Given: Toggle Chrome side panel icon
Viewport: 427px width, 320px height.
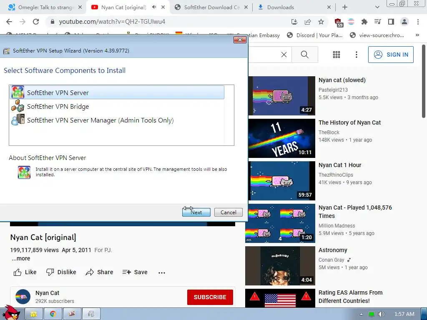Looking at the screenshot, I should 391,22.
